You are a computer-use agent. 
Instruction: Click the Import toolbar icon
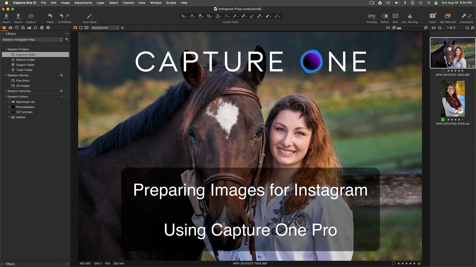[6, 16]
